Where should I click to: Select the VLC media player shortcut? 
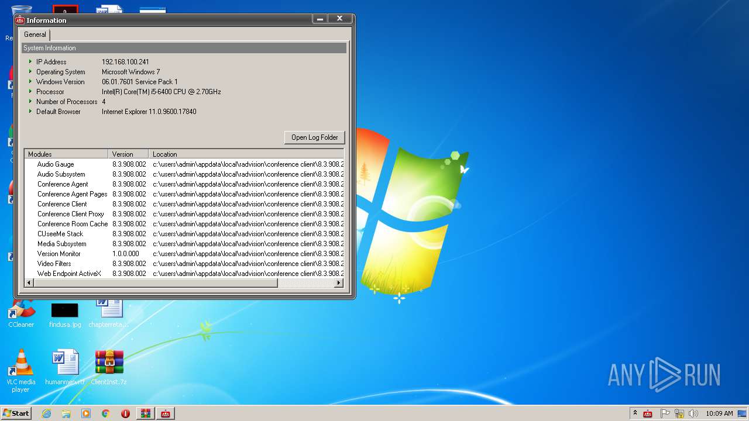pos(21,371)
